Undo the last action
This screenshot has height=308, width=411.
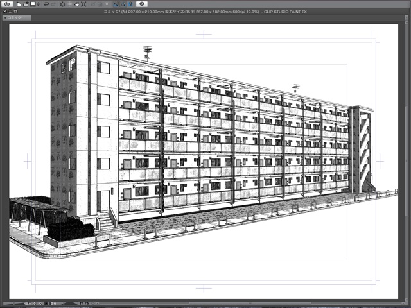point(46,4)
